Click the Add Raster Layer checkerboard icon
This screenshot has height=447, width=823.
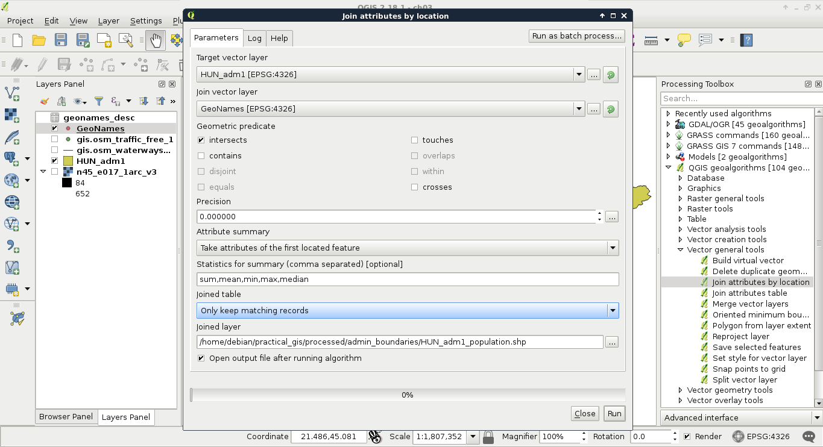[12, 115]
